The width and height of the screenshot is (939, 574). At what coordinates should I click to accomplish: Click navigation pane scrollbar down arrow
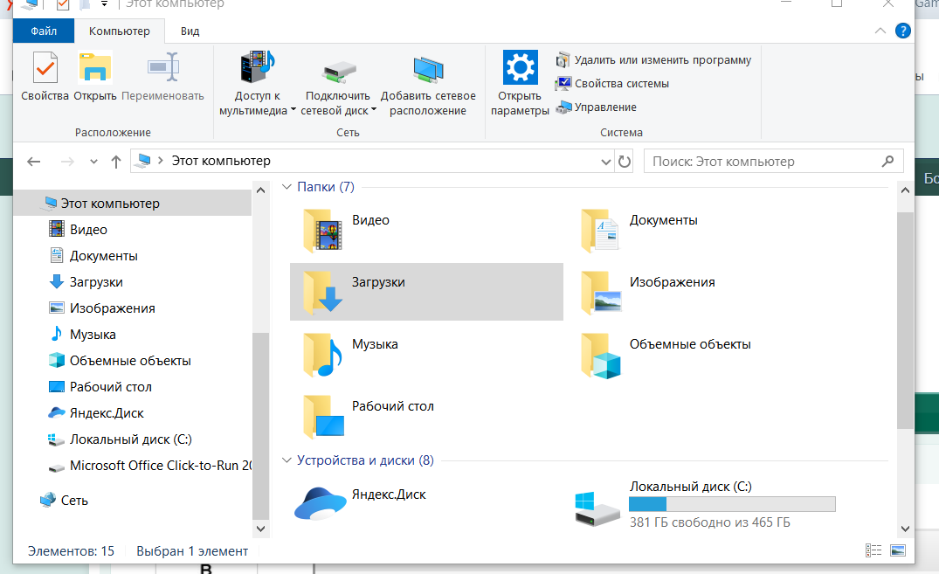(x=260, y=529)
